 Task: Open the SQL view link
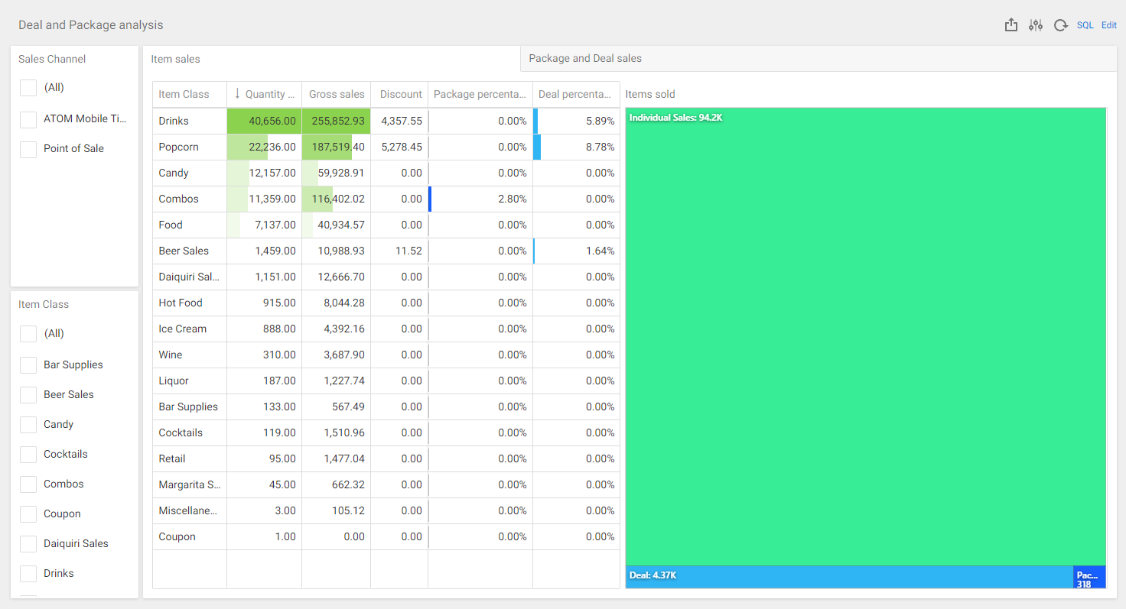click(1085, 25)
